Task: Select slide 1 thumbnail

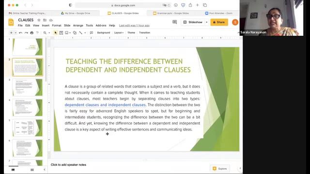Action: pyautogui.click(x=28, y=47)
